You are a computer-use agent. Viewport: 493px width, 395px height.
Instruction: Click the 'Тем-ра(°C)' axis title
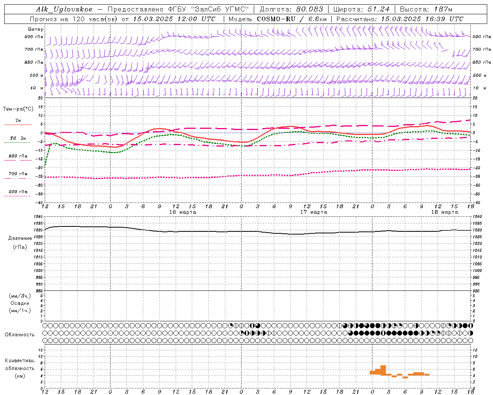pos(18,109)
